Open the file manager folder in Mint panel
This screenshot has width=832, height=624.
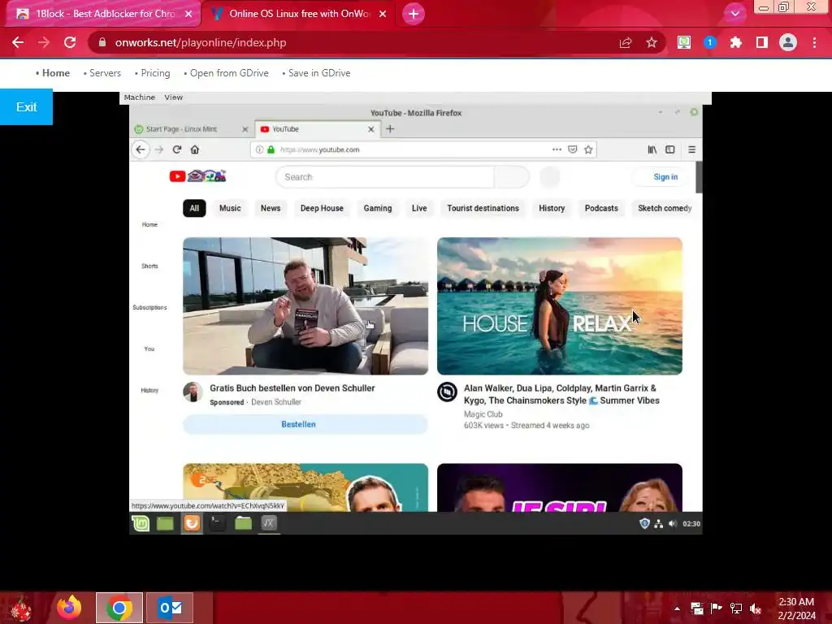click(243, 524)
